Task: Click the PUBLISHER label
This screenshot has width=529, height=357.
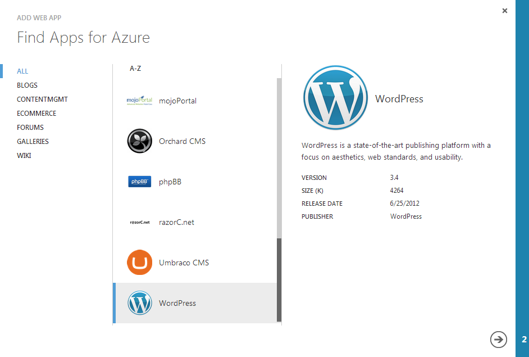Action: pyautogui.click(x=317, y=216)
